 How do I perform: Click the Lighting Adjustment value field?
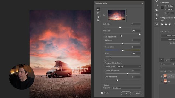(x=136, y=70)
